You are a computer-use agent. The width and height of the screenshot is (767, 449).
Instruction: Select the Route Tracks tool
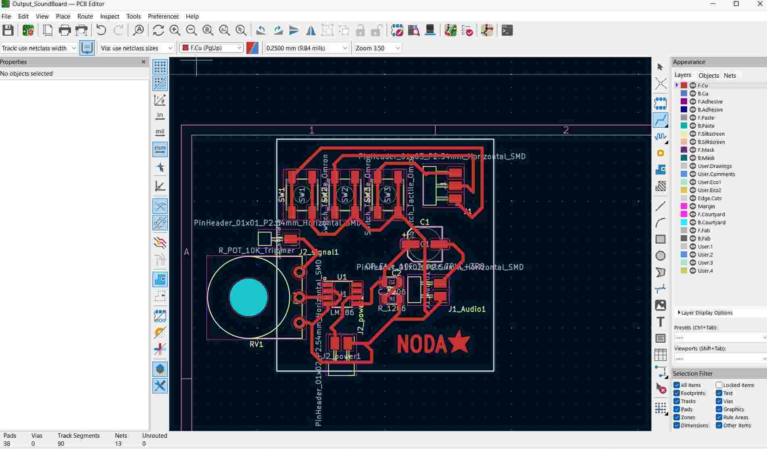pos(661,120)
